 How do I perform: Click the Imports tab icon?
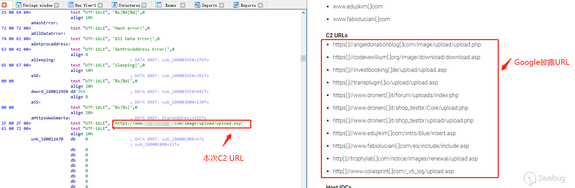197,5
